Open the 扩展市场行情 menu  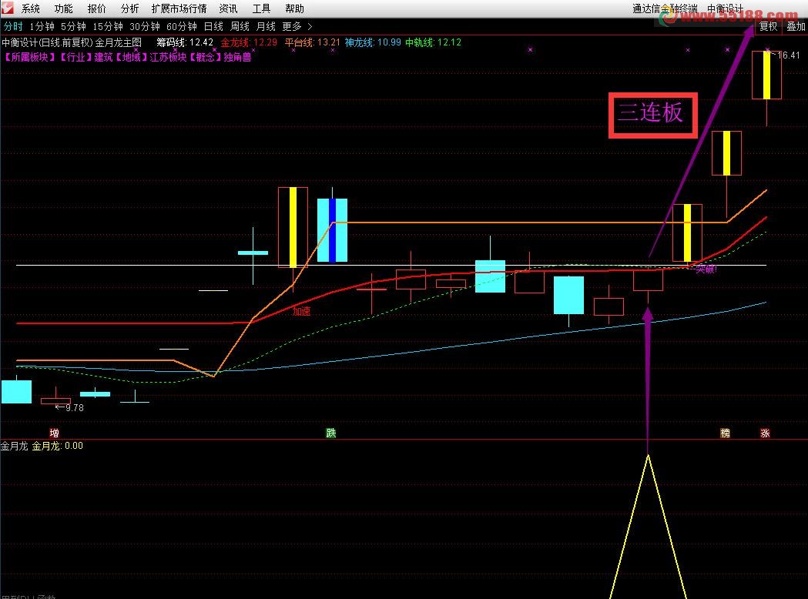click(179, 9)
